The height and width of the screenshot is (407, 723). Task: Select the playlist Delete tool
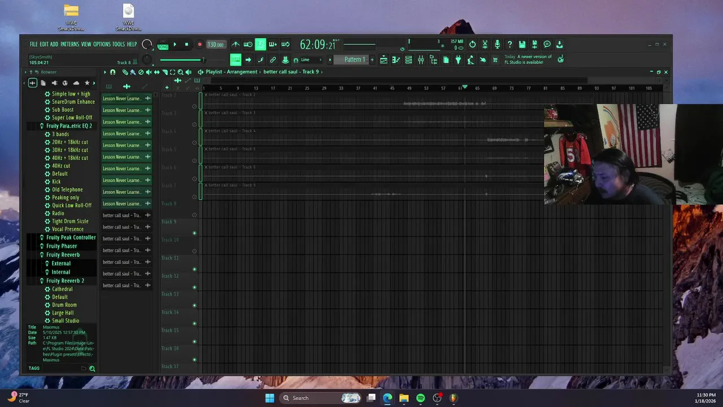141,72
